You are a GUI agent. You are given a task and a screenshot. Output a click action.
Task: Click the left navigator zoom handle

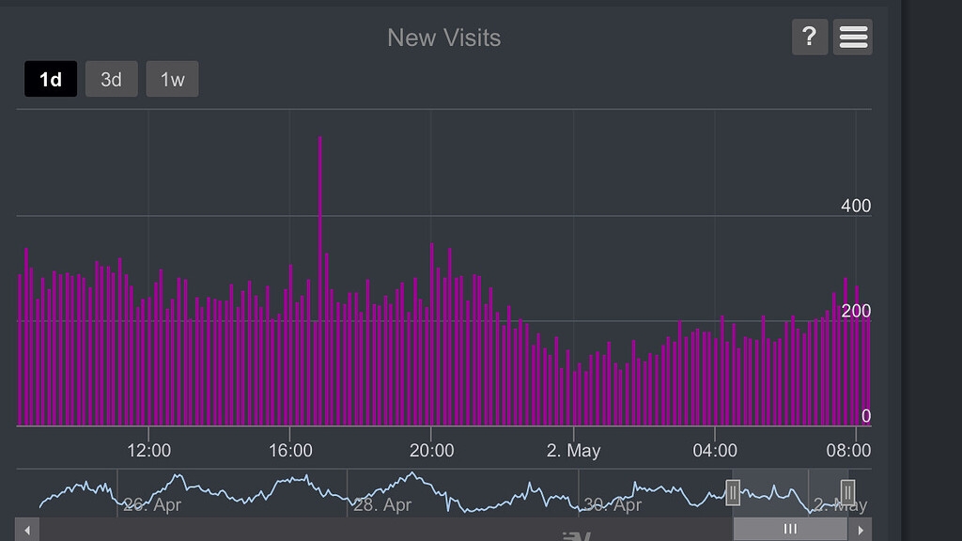click(x=733, y=490)
